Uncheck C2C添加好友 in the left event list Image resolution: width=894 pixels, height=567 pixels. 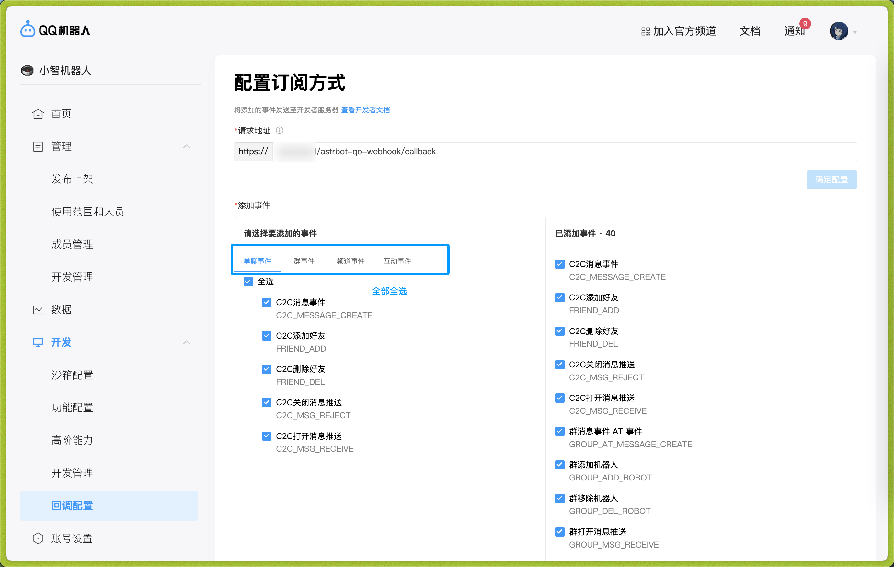[x=267, y=336]
